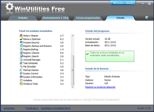This screenshot has width=154, height=112.
Task: Click the module list scroll down arrow
Action: coord(73,87)
